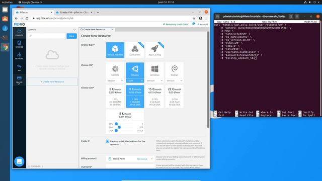322x181 pixels.
Task: Open Google Chrome app menu in top bar
Action: click(30, 2)
